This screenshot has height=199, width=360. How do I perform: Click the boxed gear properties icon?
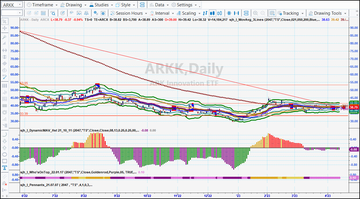(x=103, y=13)
